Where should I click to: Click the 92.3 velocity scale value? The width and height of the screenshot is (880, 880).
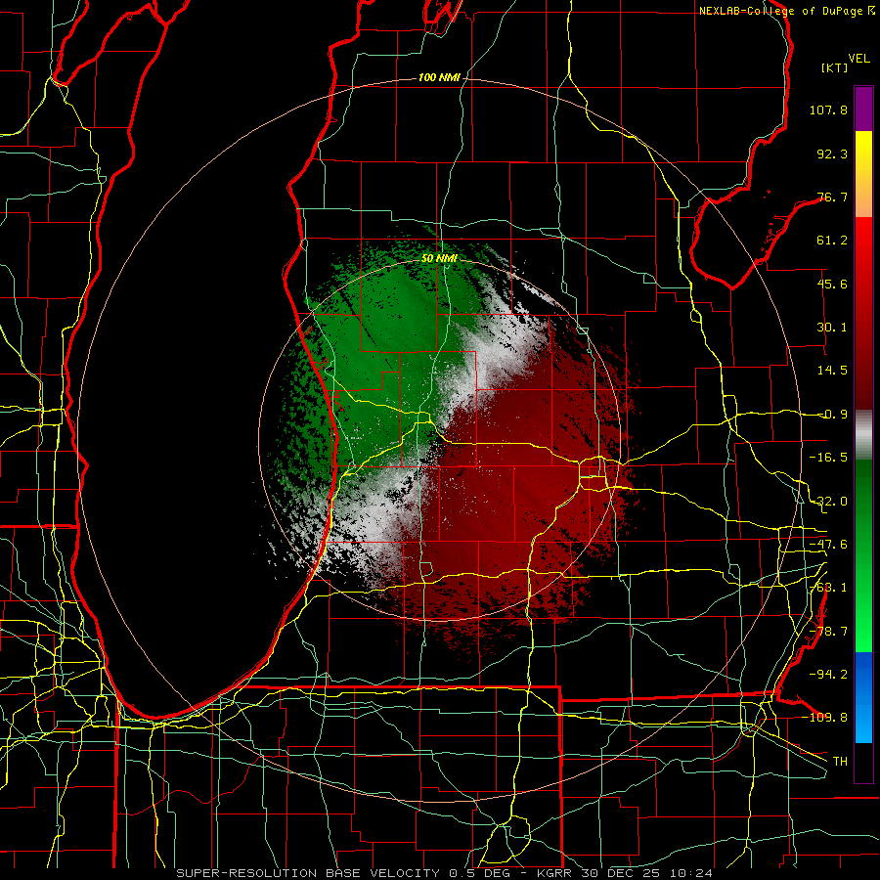coord(832,154)
